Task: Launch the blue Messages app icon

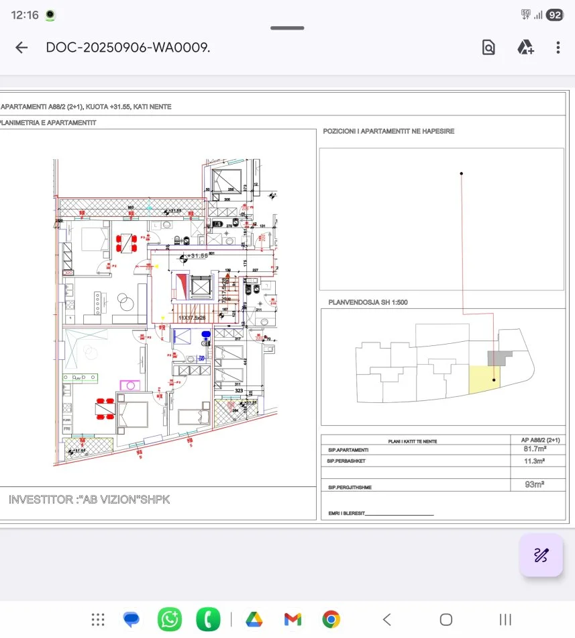Action: click(132, 619)
